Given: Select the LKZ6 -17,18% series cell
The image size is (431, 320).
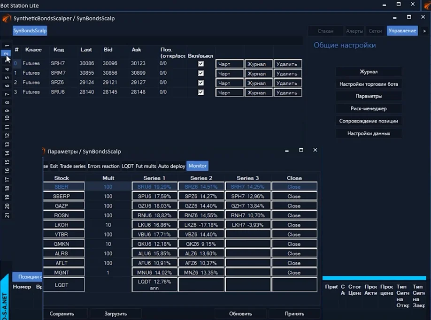Looking at the screenshot, I should [x=201, y=225].
